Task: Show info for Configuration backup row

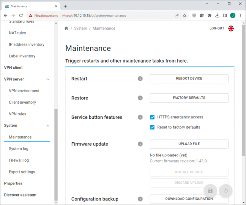Action: 140,199
